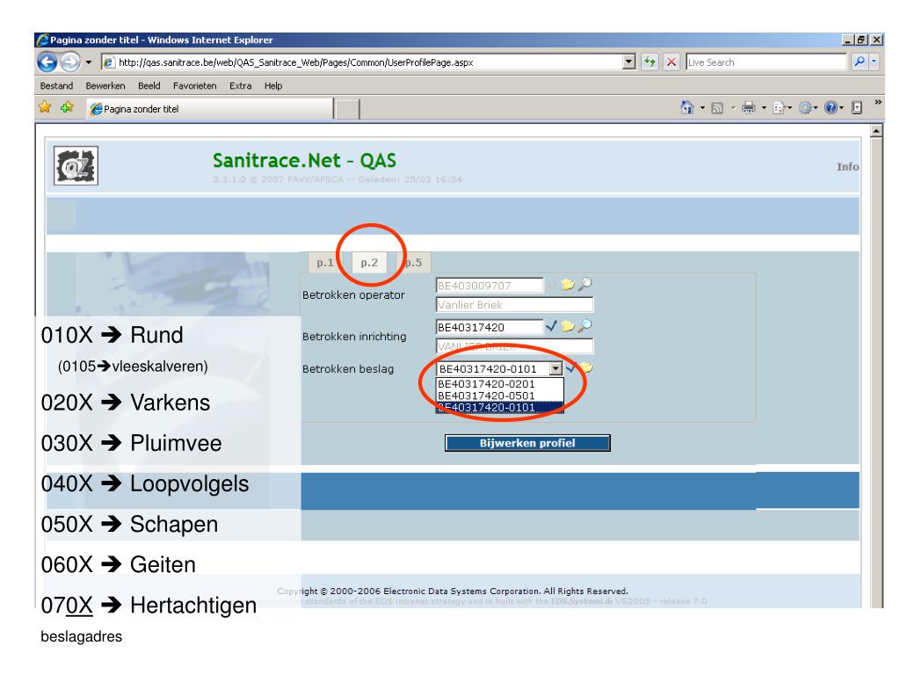Screen dimensions: 900x675
Task: Open the search provider options dropdown
Action: pos(875,62)
